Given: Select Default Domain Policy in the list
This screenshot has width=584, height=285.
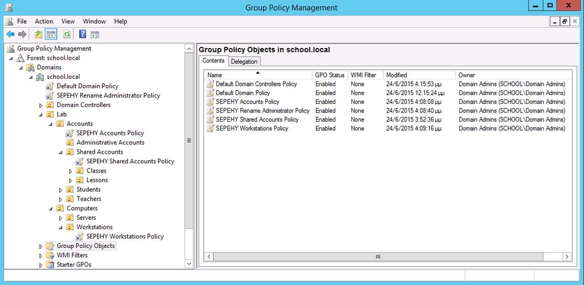Looking at the screenshot, I should point(243,93).
